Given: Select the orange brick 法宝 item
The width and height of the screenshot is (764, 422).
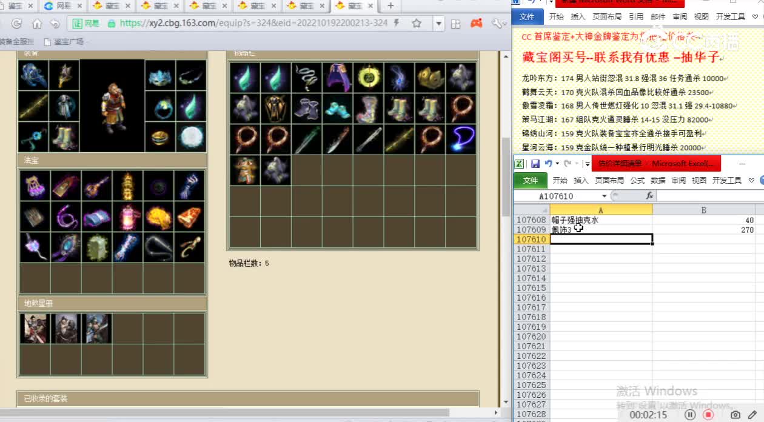Looking at the screenshot, I should 189,216.
